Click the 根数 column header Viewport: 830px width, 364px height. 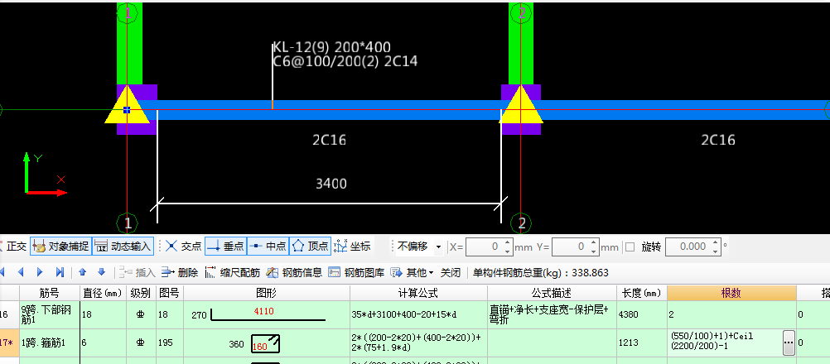731,293
